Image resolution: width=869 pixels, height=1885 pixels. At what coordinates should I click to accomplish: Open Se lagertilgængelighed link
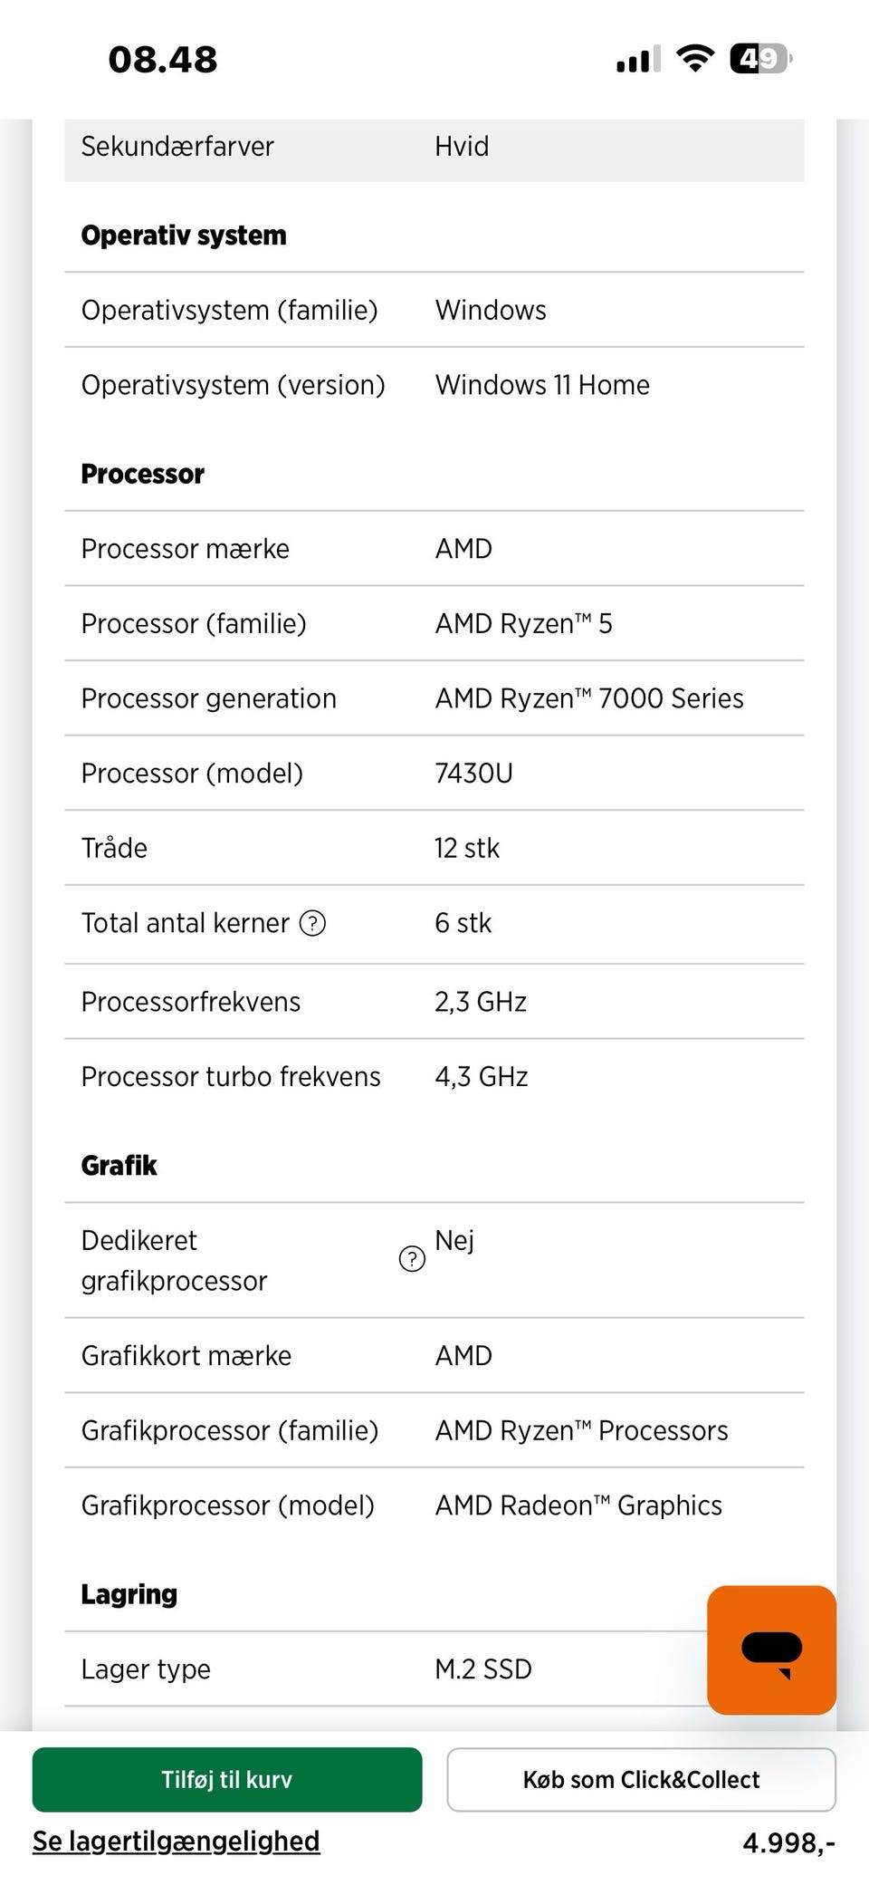(x=177, y=1841)
